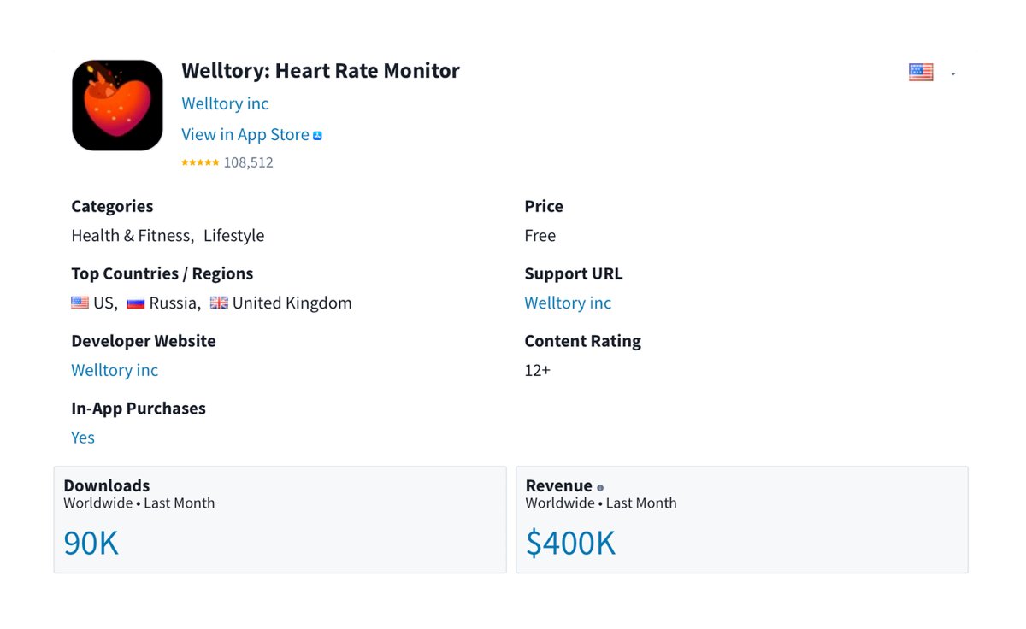
Task: Expand the country dropdown arrow
Action: click(953, 73)
